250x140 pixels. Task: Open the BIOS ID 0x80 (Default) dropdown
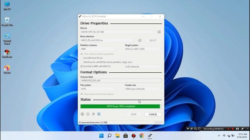pos(143,66)
